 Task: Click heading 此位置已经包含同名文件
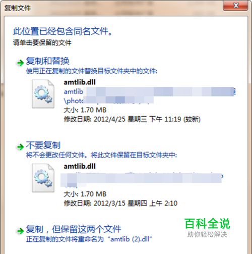(62, 31)
